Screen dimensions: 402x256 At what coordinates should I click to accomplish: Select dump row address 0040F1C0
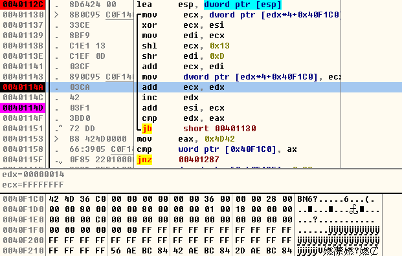tap(23, 199)
